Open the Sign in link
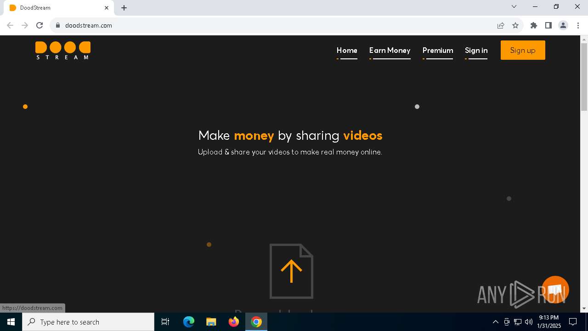This screenshot has width=588, height=331. point(476,51)
